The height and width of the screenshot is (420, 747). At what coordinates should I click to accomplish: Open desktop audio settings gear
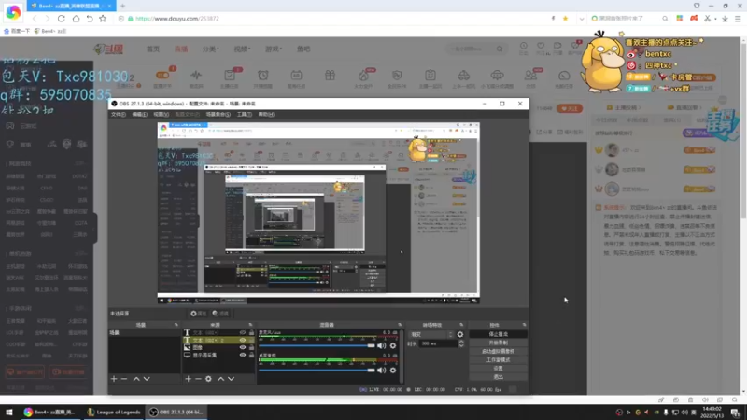pyautogui.click(x=392, y=370)
